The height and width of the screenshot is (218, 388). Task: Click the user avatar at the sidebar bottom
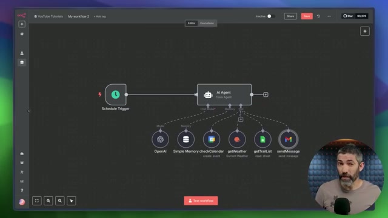[x=22, y=202]
